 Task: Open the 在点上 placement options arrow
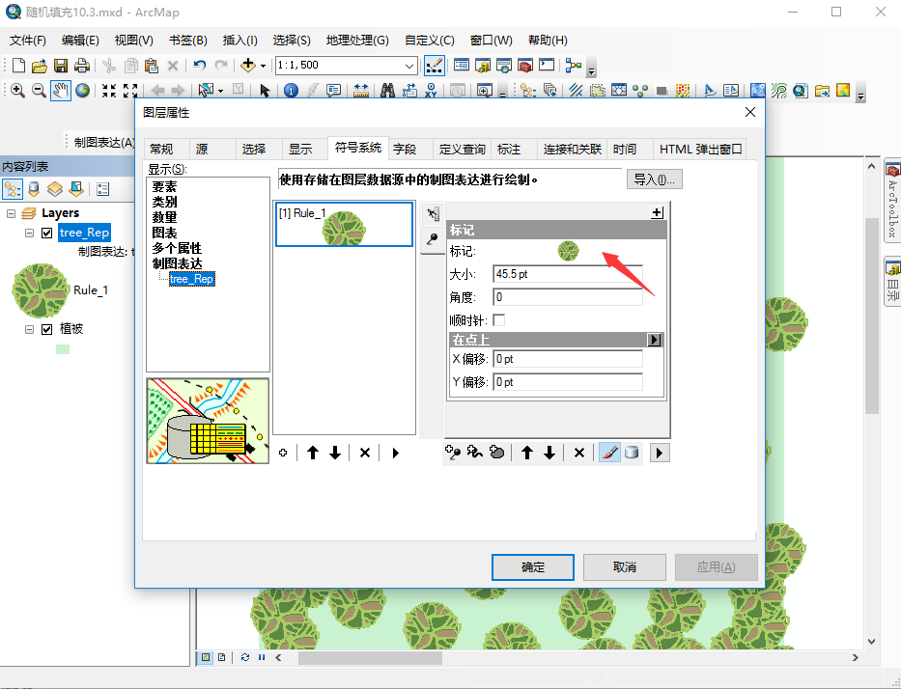coord(654,340)
